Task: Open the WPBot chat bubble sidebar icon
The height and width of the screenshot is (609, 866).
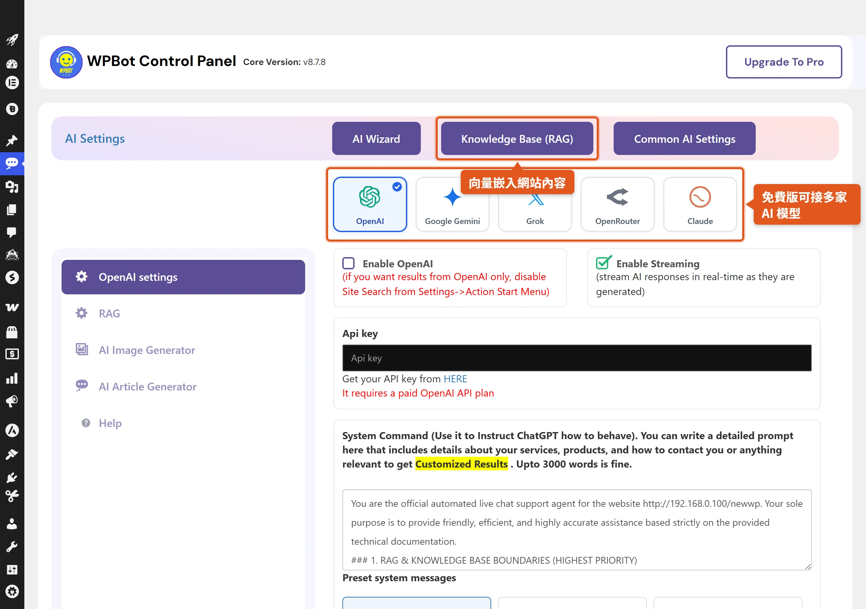Action: click(x=12, y=163)
